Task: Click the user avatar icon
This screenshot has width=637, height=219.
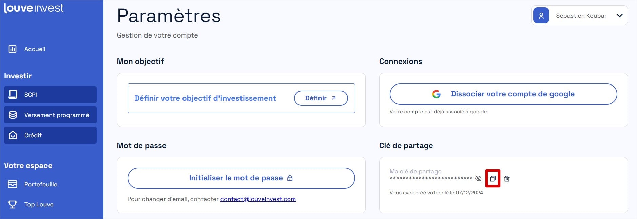Action: tap(541, 16)
